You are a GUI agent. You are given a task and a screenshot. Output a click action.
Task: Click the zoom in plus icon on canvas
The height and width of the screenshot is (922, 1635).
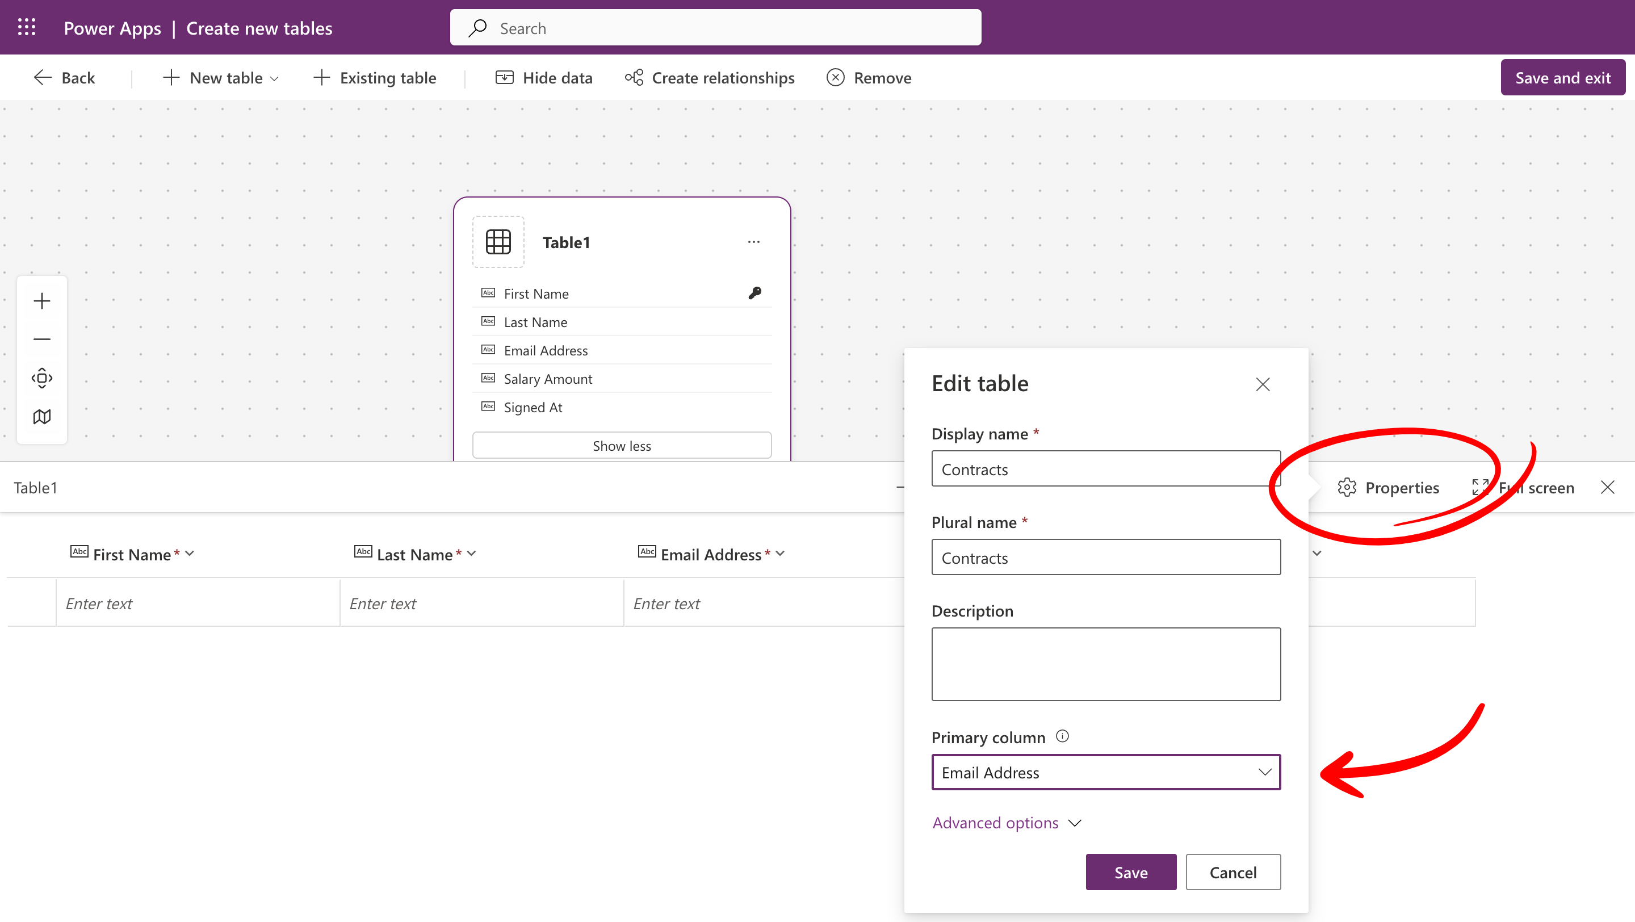[42, 301]
